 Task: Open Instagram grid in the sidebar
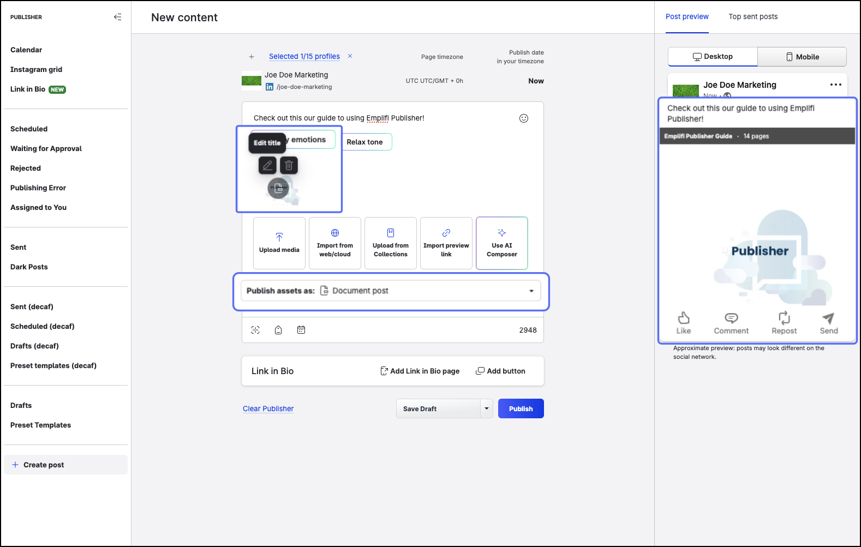tap(36, 69)
